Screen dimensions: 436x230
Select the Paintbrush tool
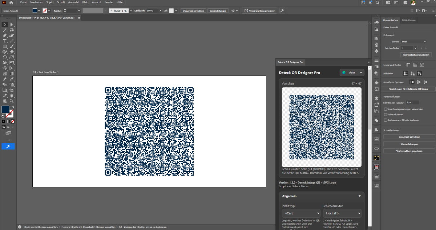12,46
